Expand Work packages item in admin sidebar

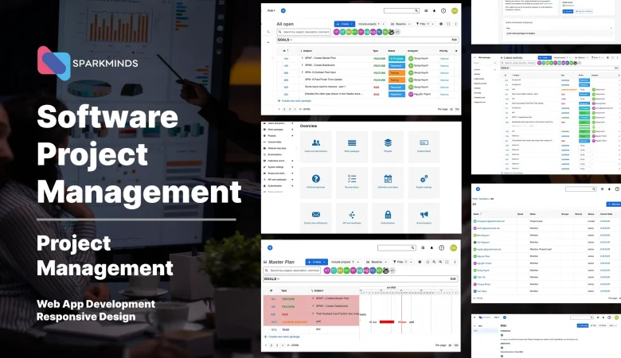click(x=292, y=130)
